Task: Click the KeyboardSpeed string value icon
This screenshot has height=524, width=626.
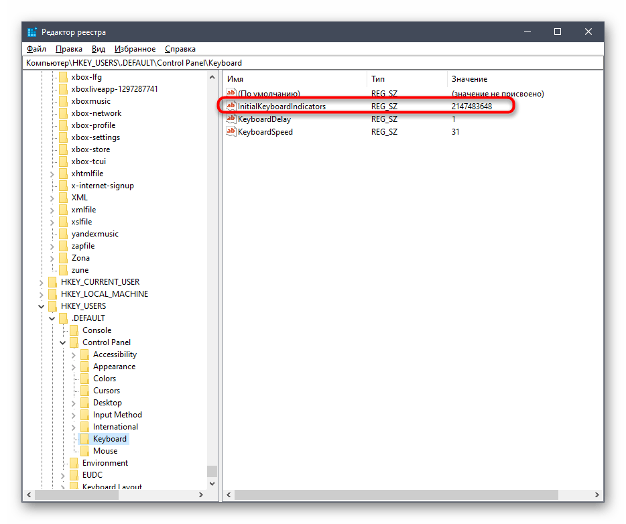Action: tap(231, 132)
